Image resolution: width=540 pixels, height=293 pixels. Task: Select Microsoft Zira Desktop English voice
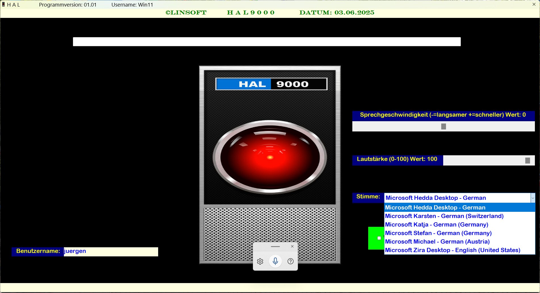pos(452,250)
